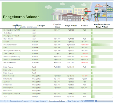This screenshot has height=103, width=114.
Task: Click the Pengeluaran Bulanan title
Action: point(21,17)
